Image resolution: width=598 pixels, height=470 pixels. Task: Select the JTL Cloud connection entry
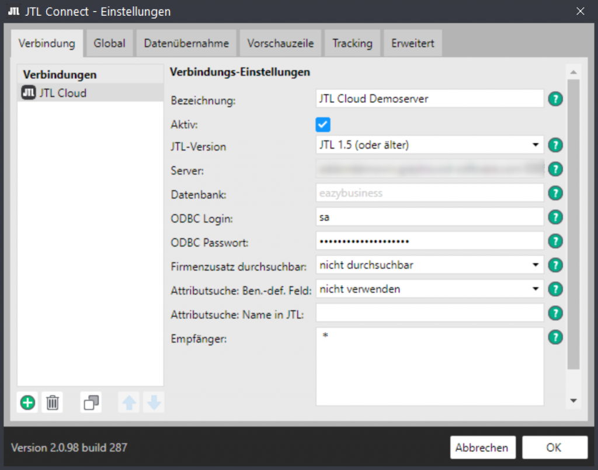(x=91, y=93)
